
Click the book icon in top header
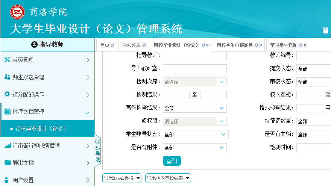[x=325, y=31]
